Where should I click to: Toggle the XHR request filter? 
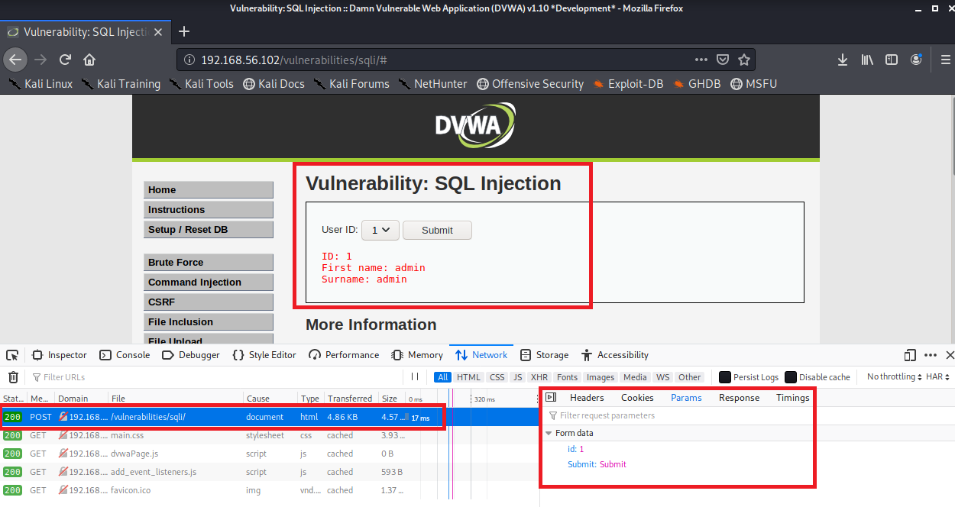click(539, 377)
